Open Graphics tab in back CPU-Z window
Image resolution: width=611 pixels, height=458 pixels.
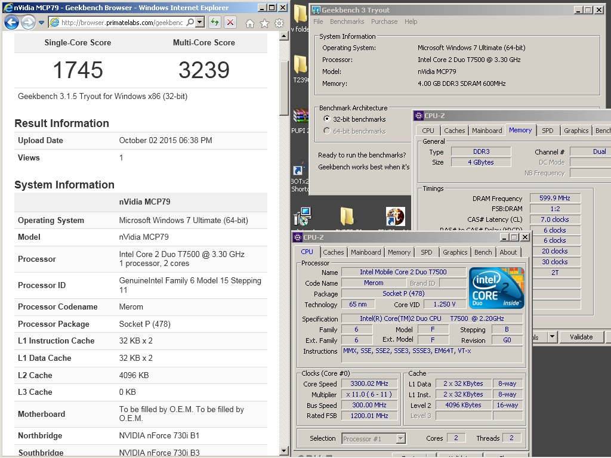coord(576,131)
